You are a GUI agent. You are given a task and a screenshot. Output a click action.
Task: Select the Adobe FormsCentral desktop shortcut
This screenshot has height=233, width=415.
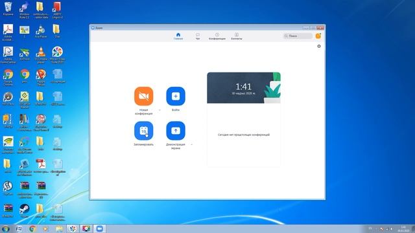(8, 55)
